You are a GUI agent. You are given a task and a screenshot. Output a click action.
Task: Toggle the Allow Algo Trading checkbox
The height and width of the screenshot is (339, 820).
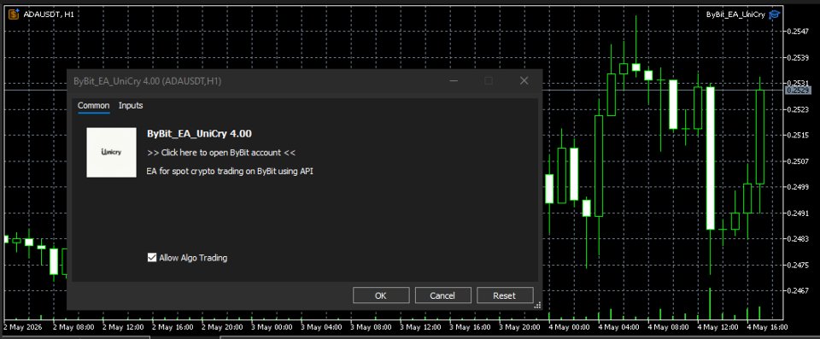[x=152, y=257]
